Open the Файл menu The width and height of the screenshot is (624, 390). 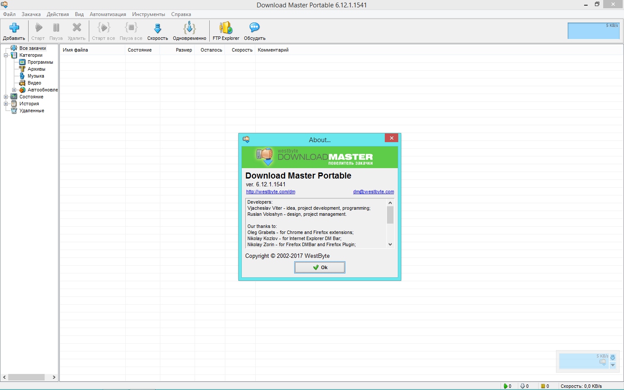coord(9,14)
